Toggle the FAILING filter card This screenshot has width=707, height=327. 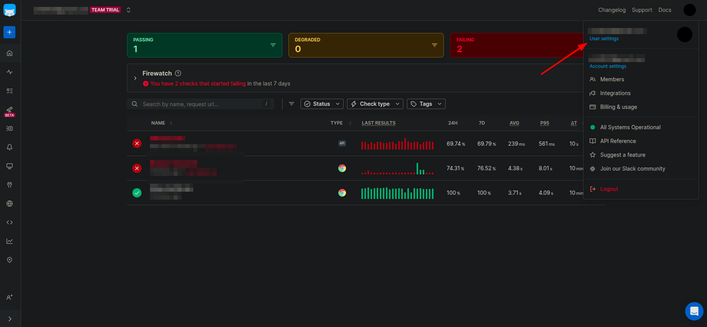517,45
